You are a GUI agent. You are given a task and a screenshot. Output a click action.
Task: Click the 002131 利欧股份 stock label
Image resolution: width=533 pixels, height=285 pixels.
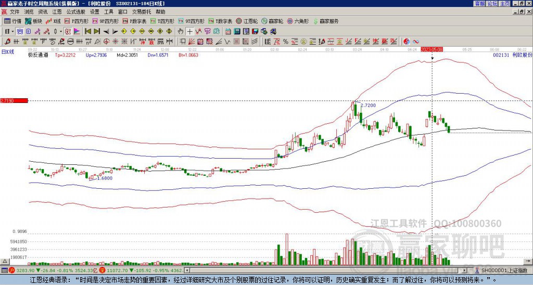click(512, 55)
